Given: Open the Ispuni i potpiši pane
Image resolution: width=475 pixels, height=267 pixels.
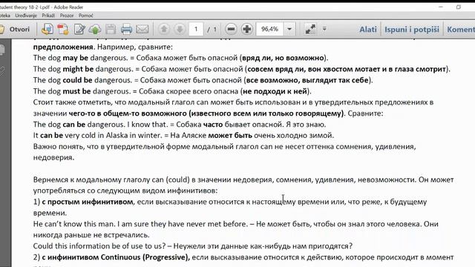Looking at the screenshot, I should 412,30.
